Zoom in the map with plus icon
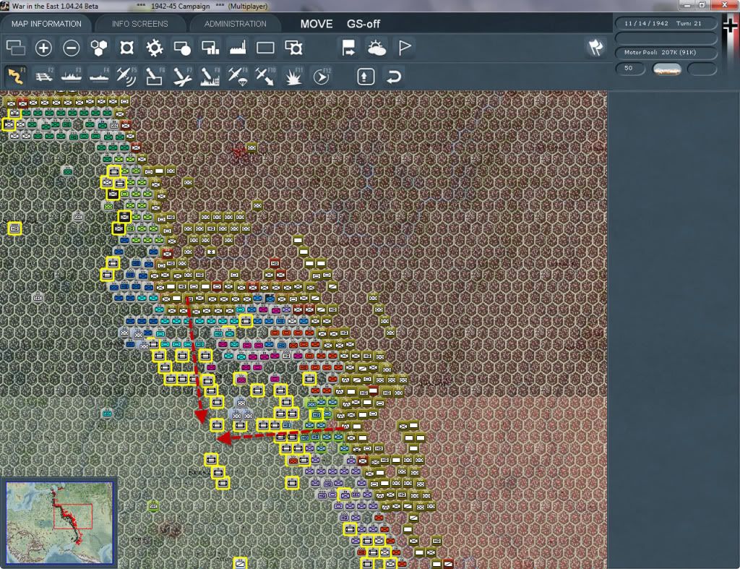 (x=43, y=48)
